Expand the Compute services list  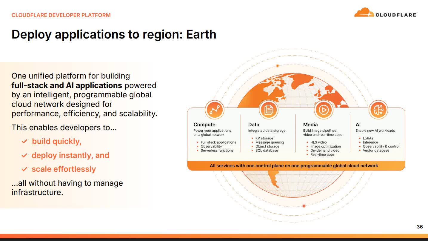205,125
